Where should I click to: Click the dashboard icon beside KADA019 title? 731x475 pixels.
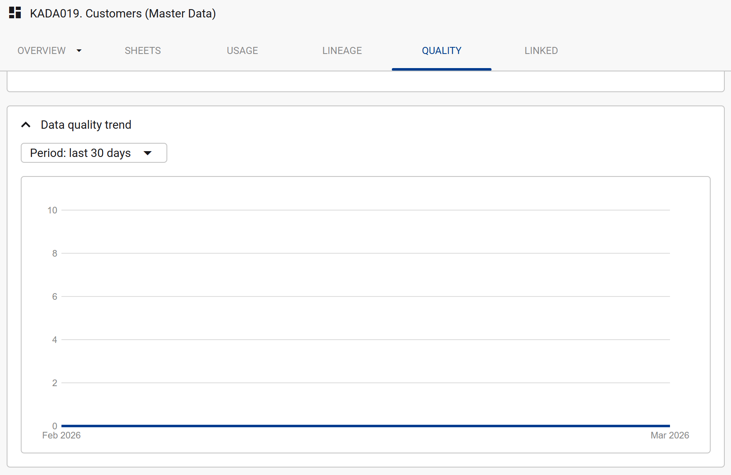pyautogui.click(x=15, y=13)
